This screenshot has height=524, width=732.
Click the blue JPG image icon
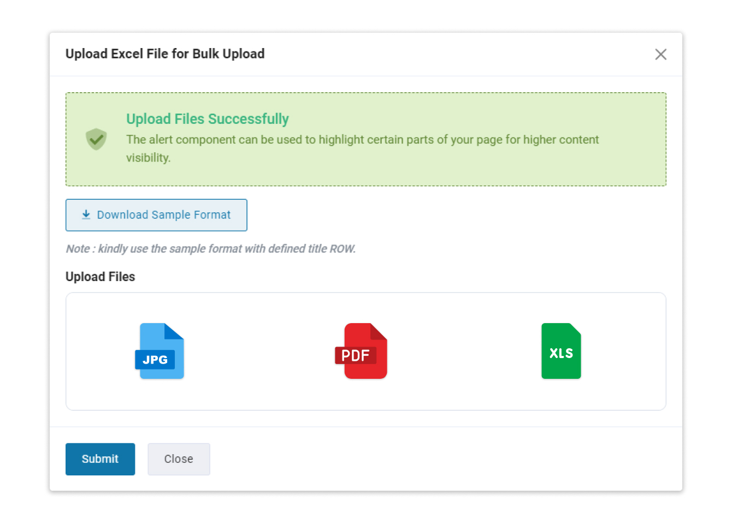click(160, 351)
